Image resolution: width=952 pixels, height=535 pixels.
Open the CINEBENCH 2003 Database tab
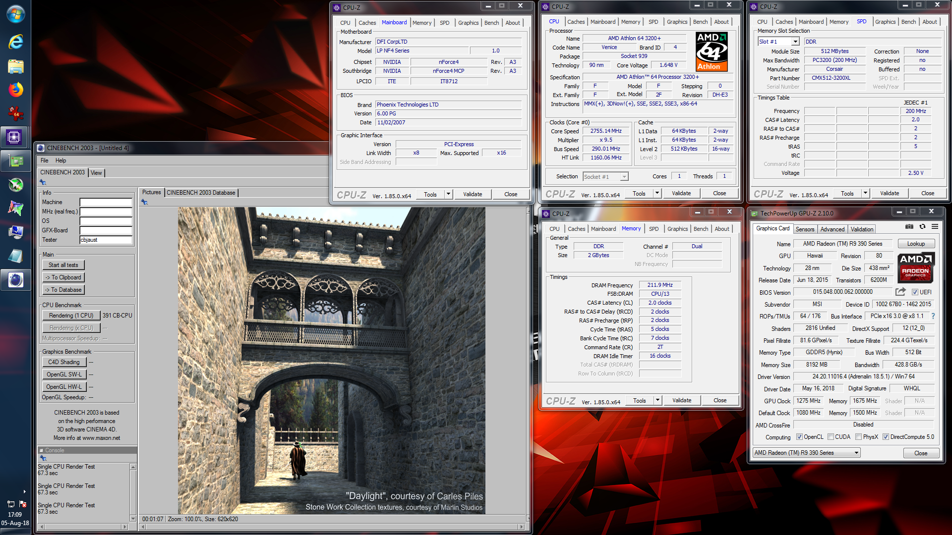201,193
